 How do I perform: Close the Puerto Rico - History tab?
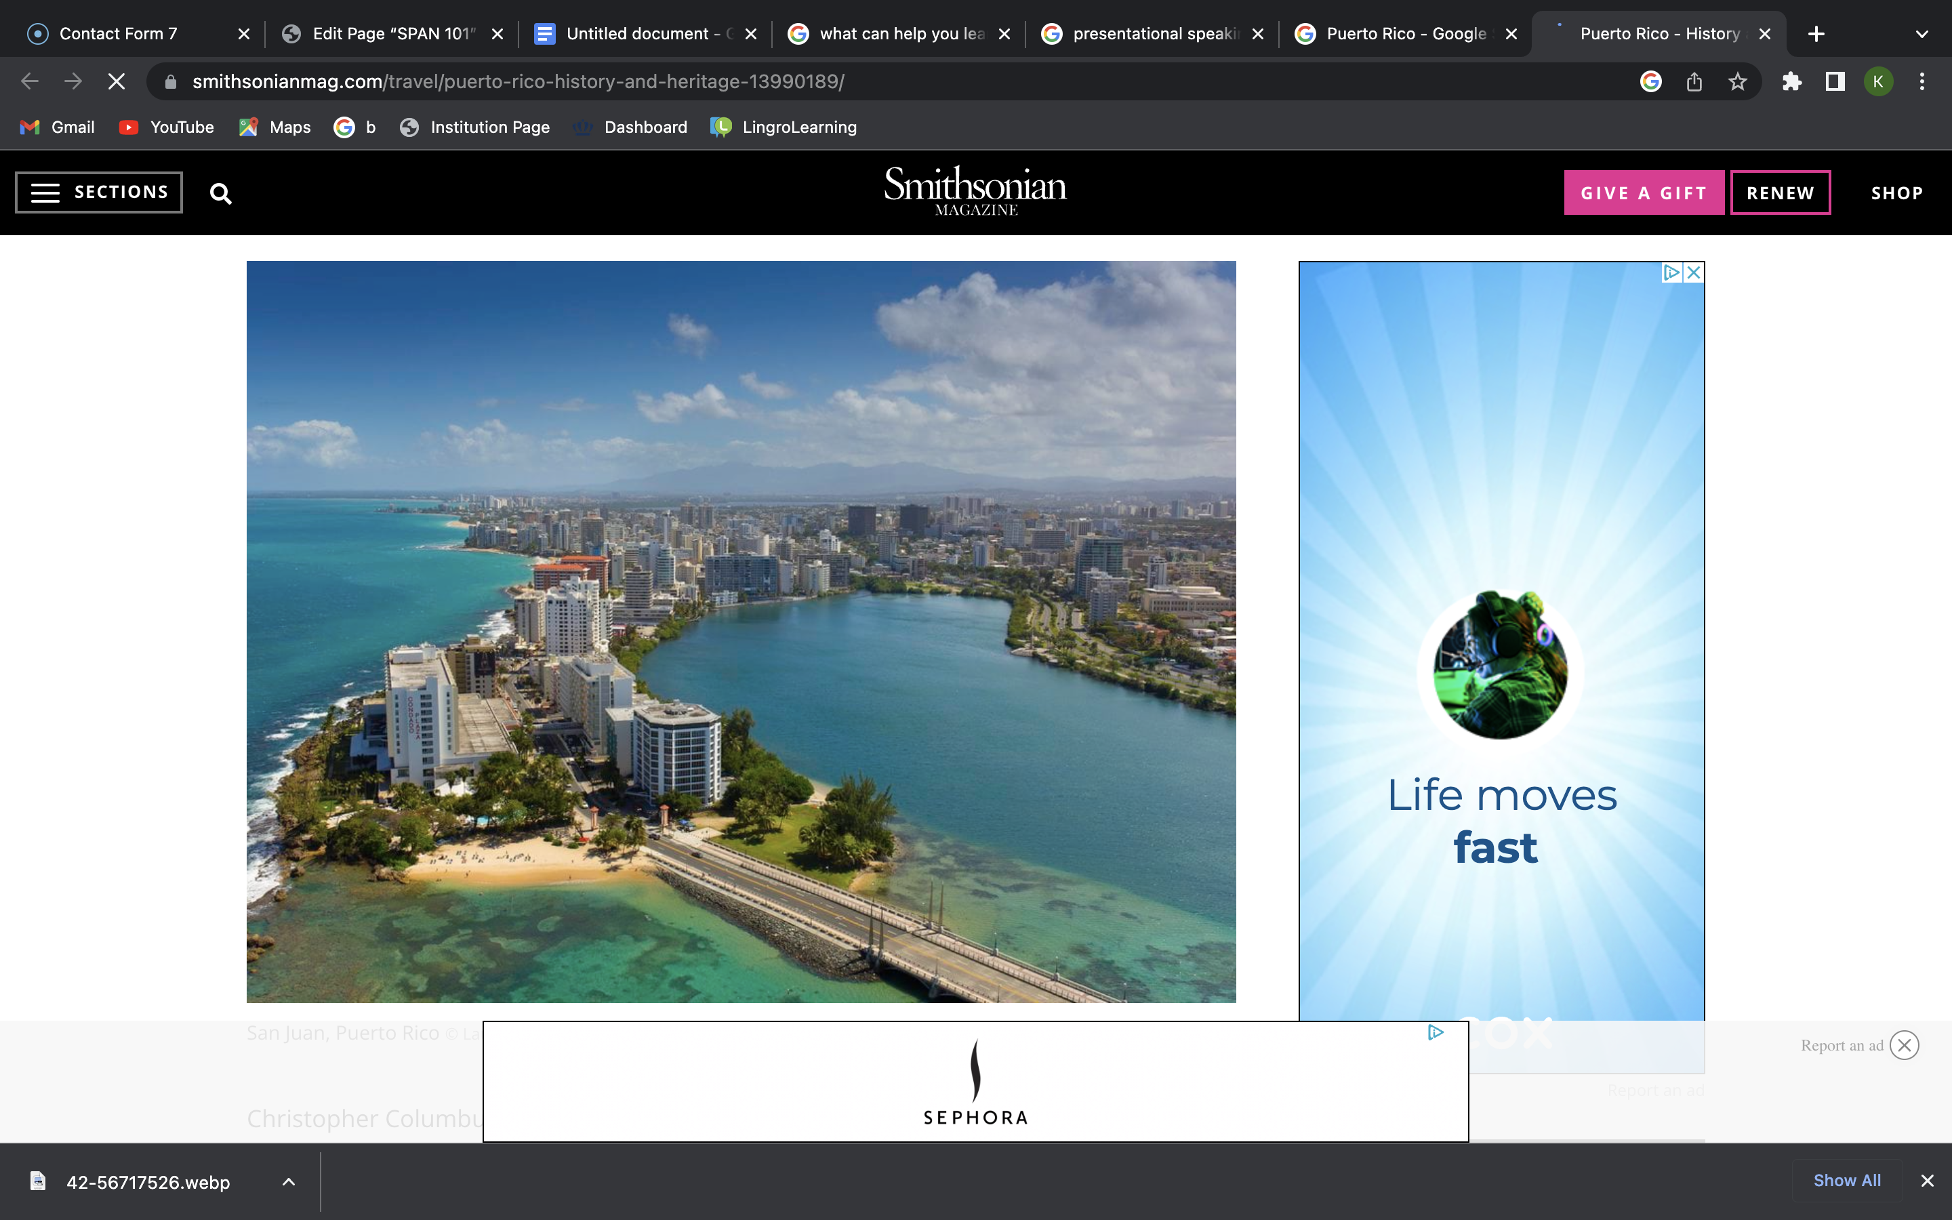click(1765, 34)
